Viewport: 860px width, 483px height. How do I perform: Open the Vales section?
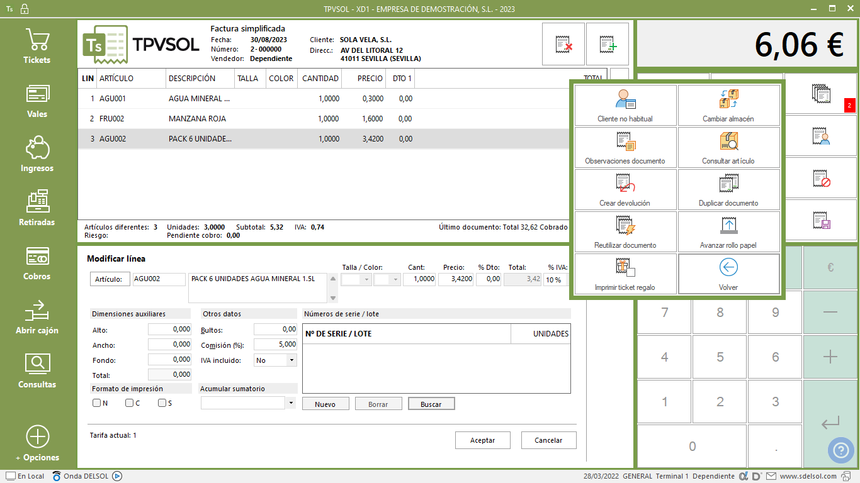(37, 101)
